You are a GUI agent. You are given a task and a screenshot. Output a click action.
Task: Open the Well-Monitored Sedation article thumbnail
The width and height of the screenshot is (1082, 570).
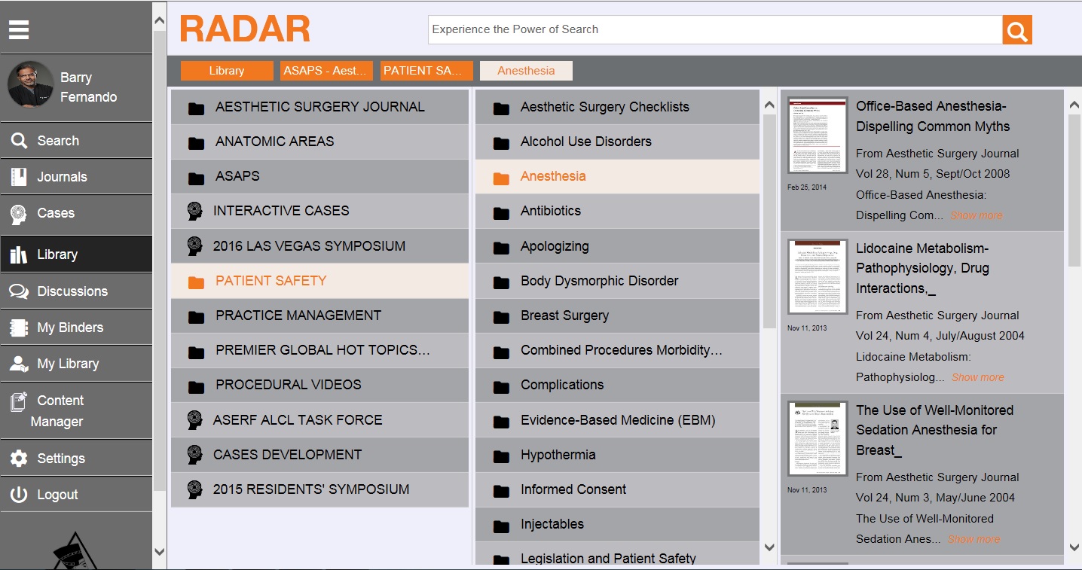point(818,438)
